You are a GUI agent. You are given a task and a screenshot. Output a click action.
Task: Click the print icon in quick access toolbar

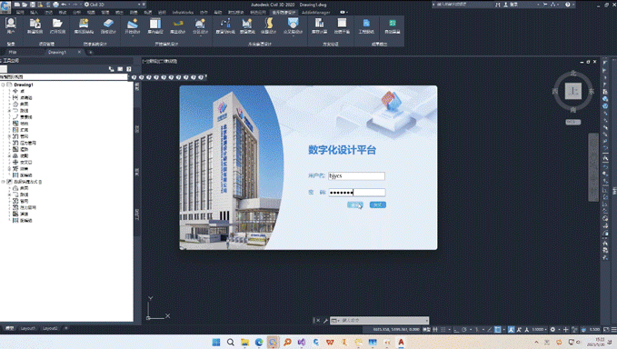(x=55, y=5)
